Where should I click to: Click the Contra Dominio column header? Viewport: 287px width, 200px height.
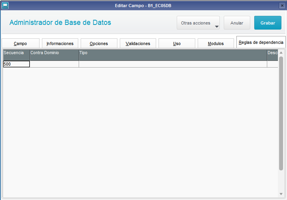[55, 55]
